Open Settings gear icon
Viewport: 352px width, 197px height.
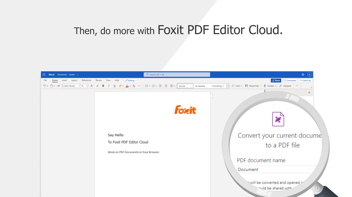pos(303,75)
